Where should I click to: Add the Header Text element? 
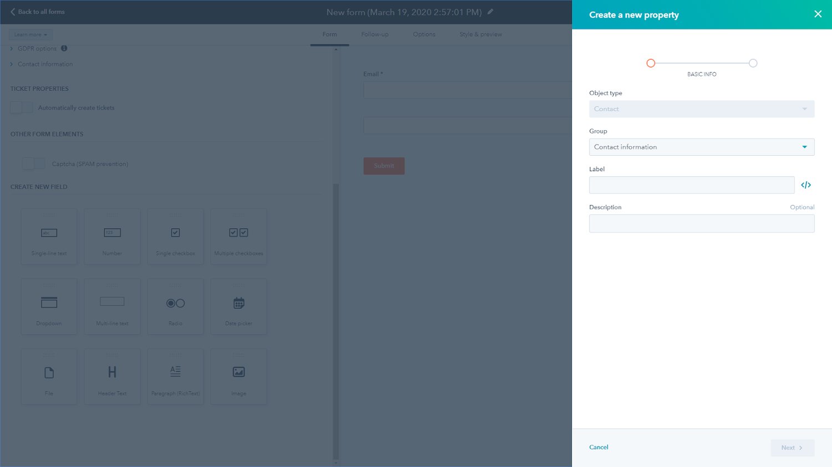click(112, 376)
